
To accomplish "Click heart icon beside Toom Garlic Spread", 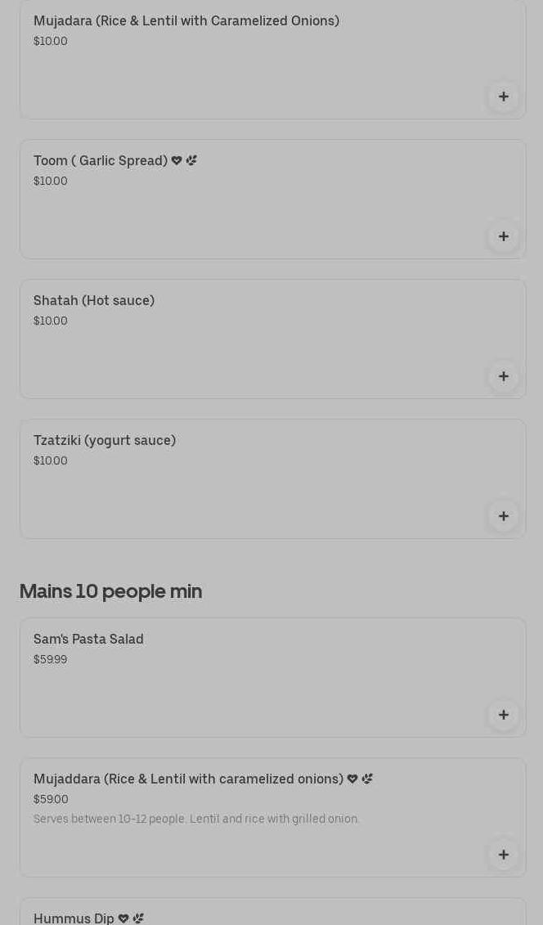I will tap(177, 161).
